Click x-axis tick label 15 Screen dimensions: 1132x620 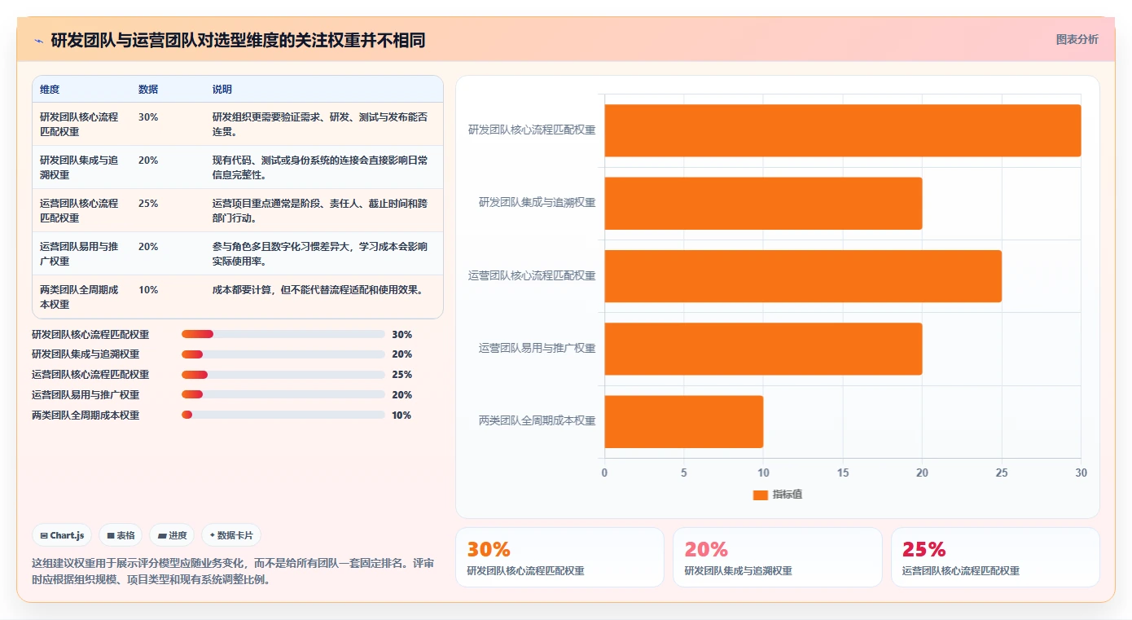click(842, 473)
